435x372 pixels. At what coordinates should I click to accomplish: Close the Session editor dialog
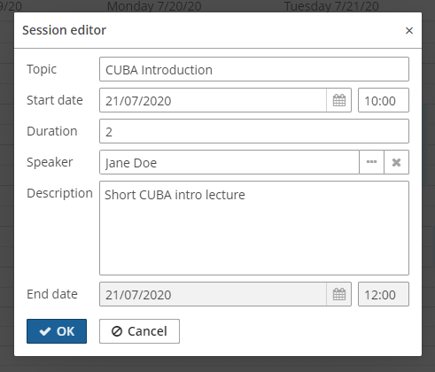coord(409,30)
